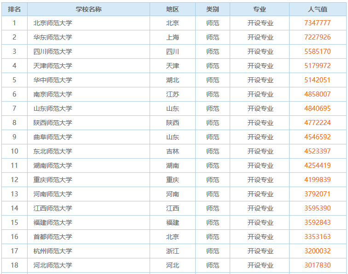Select popularity value 5142051
The height and width of the screenshot is (274, 348).
(318, 80)
